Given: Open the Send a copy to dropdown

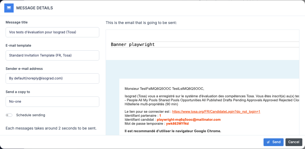Looking at the screenshot, I should pos(52,102).
